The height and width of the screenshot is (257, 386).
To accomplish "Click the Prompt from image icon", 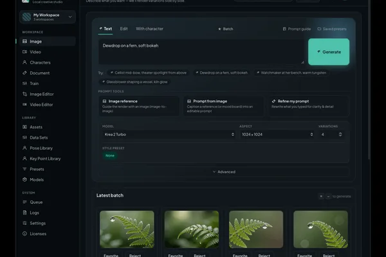I will [x=189, y=101].
